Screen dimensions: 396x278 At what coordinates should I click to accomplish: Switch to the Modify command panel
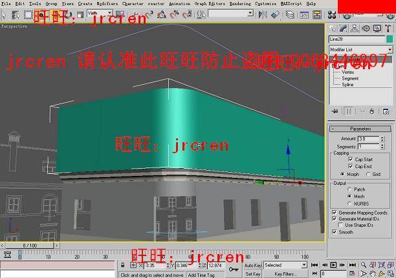coord(344,28)
